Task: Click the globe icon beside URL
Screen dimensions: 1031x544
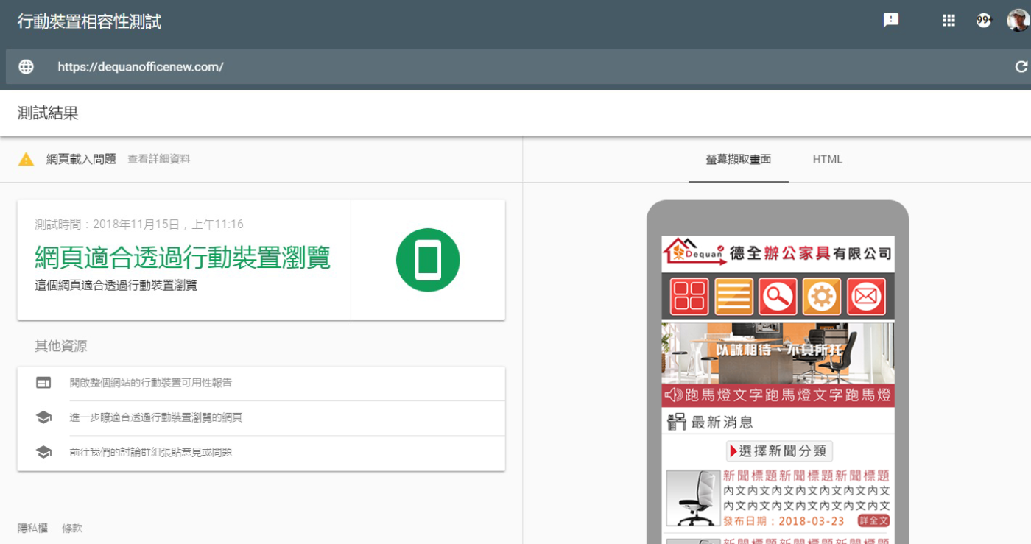Action: 27,67
